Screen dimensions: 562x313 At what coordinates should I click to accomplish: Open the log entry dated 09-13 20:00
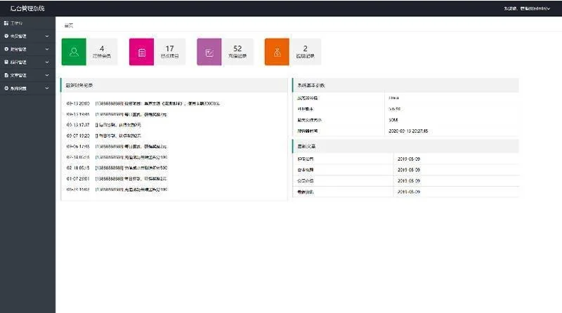pyautogui.click(x=155, y=103)
